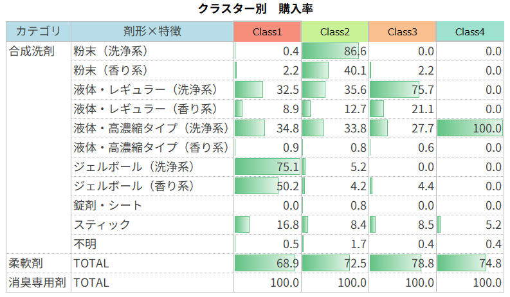Select the Class4 column header
This screenshot has height=297, width=510.
470,32
